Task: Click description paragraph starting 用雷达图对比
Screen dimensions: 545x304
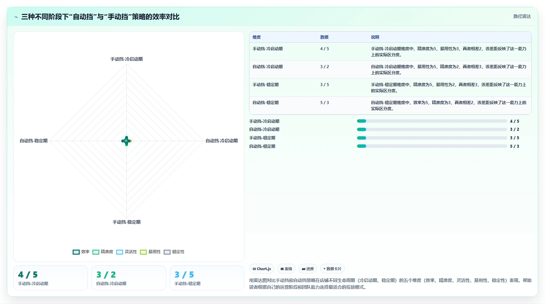Action: [390, 284]
